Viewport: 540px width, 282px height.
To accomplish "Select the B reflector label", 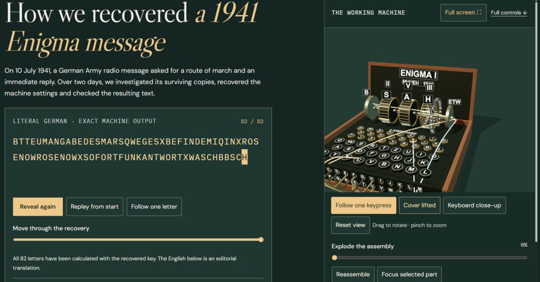I will [366, 92].
